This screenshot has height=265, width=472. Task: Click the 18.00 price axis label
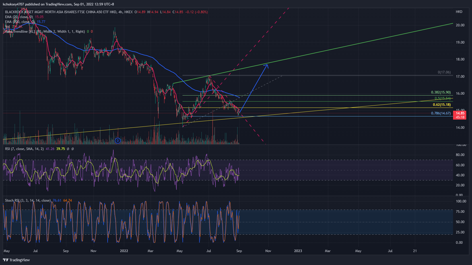(460, 59)
